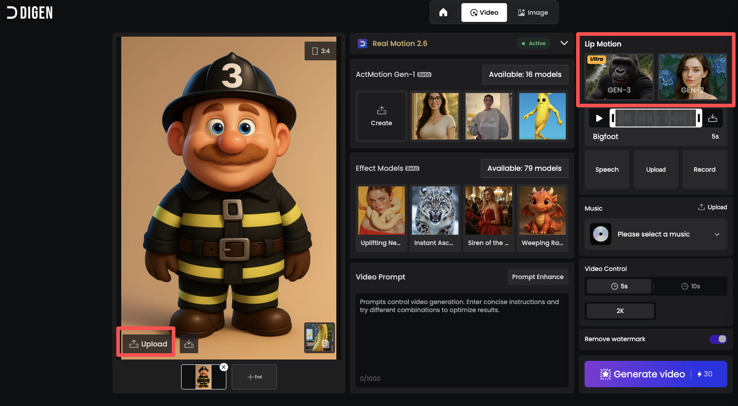Remove the uploaded firefighter thumbnail

[224, 367]
